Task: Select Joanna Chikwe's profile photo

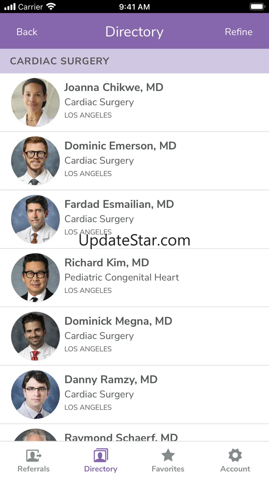Action: [35, 102]
